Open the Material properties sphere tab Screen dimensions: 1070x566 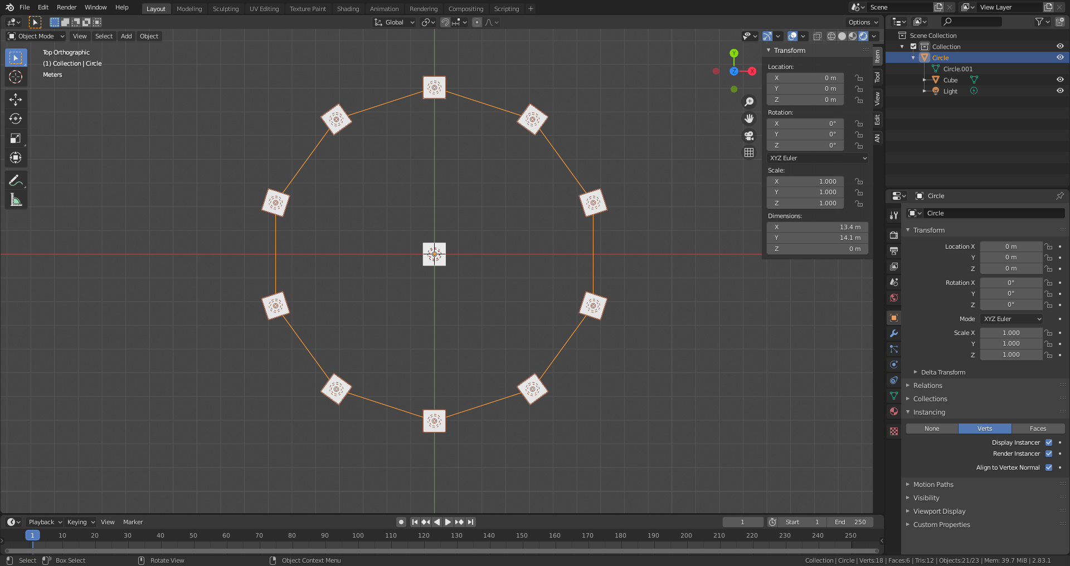[894, 411]
